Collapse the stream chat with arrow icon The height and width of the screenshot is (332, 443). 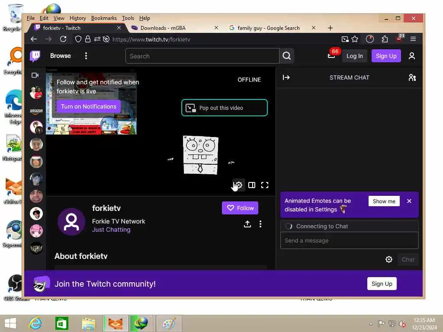pyautogui.click(x=286, y=77)
